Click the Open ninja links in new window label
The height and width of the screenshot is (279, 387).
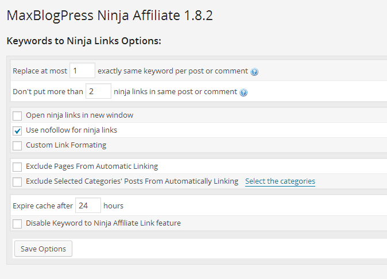tap(79, 115)
